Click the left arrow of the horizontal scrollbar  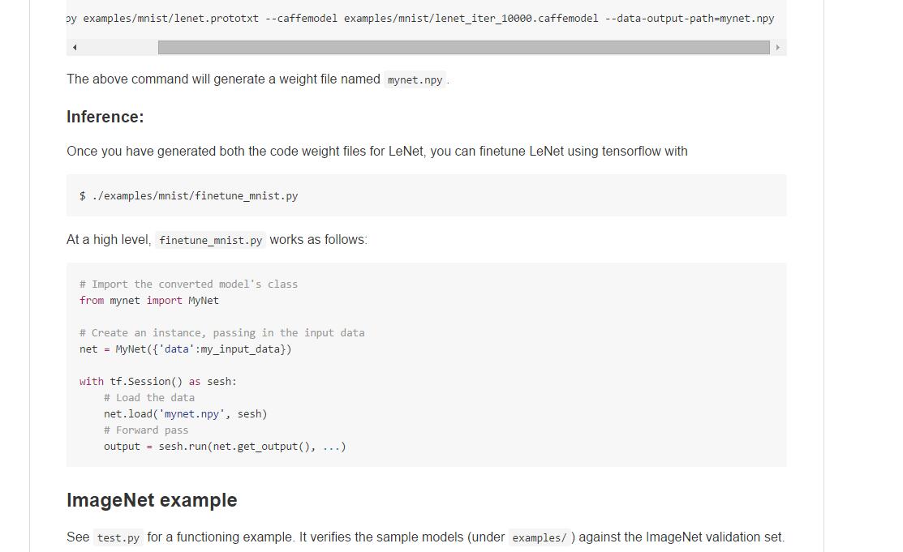(75, 48)
